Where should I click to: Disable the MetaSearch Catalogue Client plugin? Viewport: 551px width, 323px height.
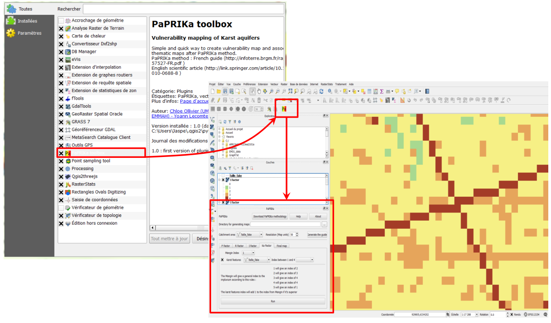coord(61,138)
